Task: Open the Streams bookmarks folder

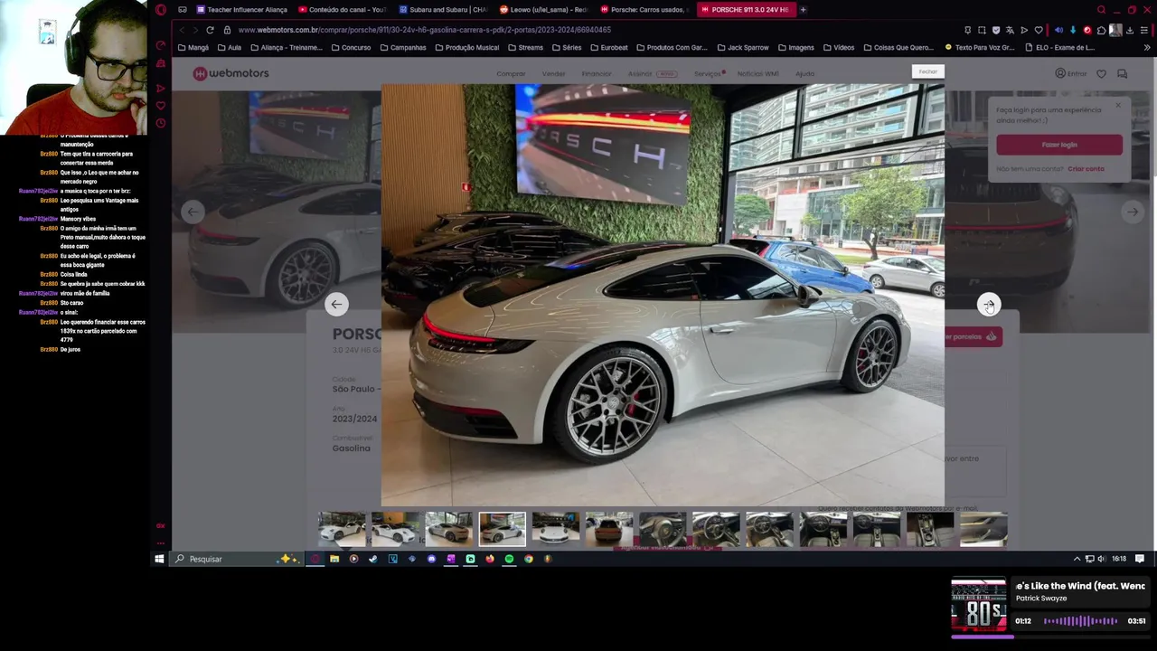Action: click(x=525, y=47)
